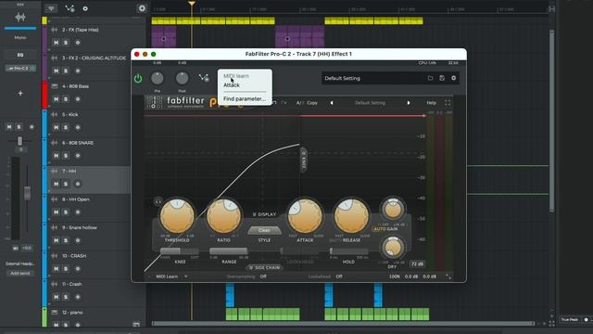Click the A/B button in FabFilter toolbar
The image size is (593, 334).
tap(300, 103)
